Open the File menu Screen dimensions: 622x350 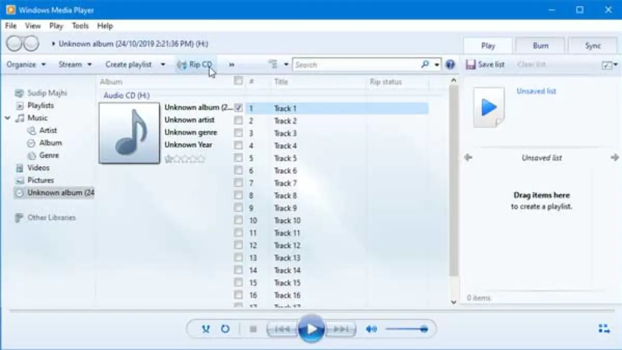[x=10, y=26]
